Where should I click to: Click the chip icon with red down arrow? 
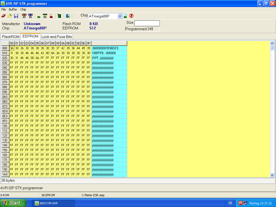24,16
